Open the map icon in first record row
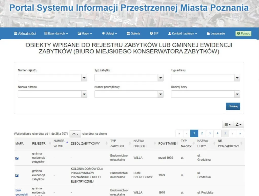 tap(17, 158)
